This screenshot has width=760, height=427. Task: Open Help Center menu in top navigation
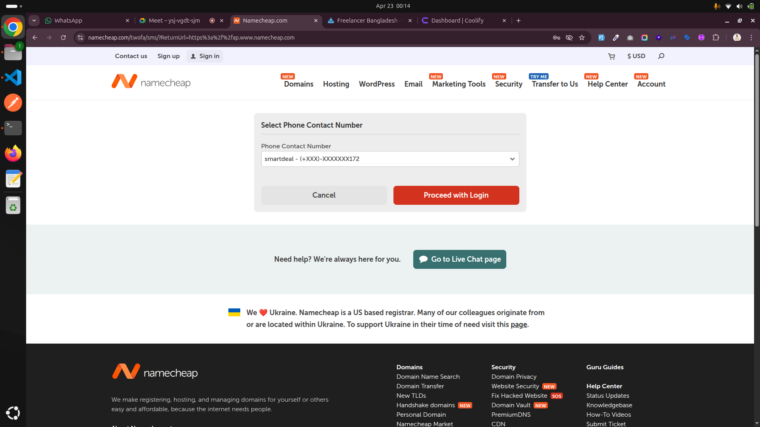point(608,84)
